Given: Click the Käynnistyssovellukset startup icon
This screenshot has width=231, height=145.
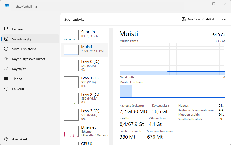Looking at the screenshot, I should 6,59.
